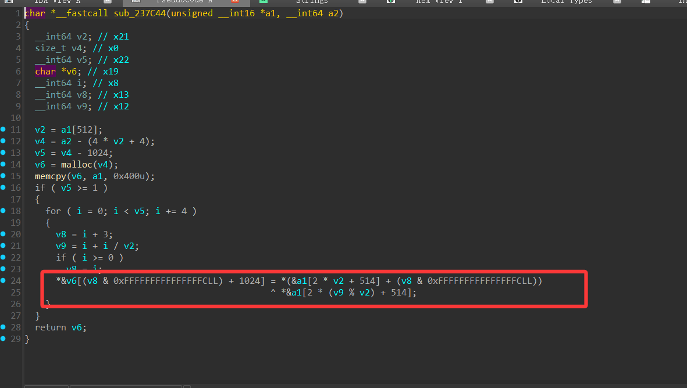
Task: Click the Local Types tab icon
Action: pyautogui.click(x=518, y=2)
